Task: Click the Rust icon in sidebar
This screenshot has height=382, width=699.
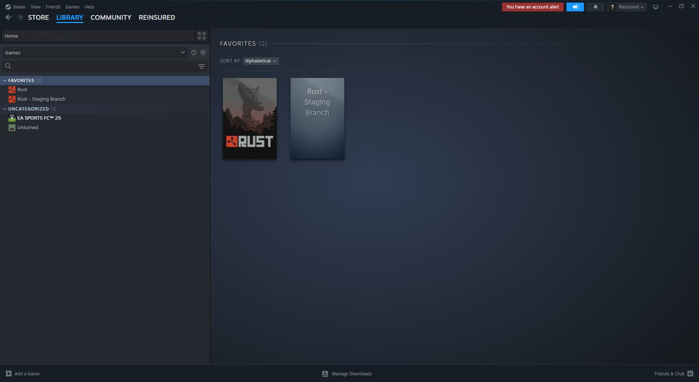Action: pyautogui.click(x=12, y=90)
